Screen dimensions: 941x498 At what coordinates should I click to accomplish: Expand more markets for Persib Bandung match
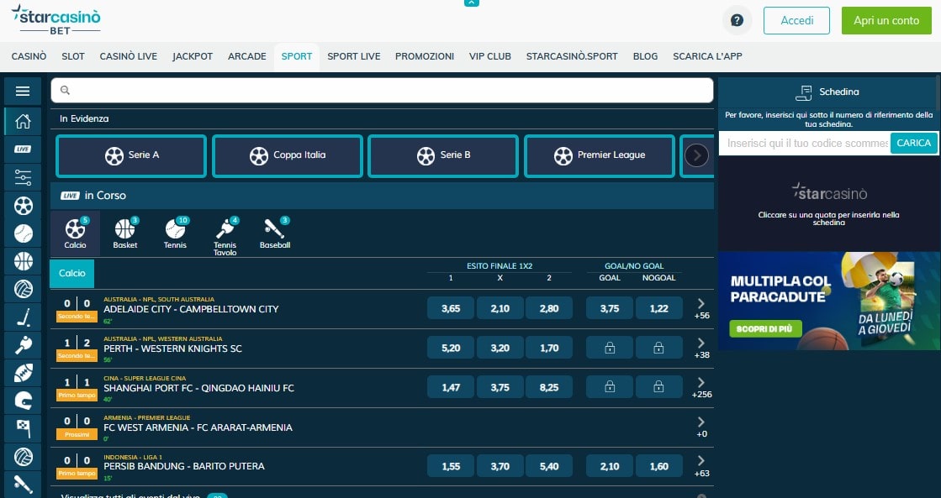(x=701, y=466)
